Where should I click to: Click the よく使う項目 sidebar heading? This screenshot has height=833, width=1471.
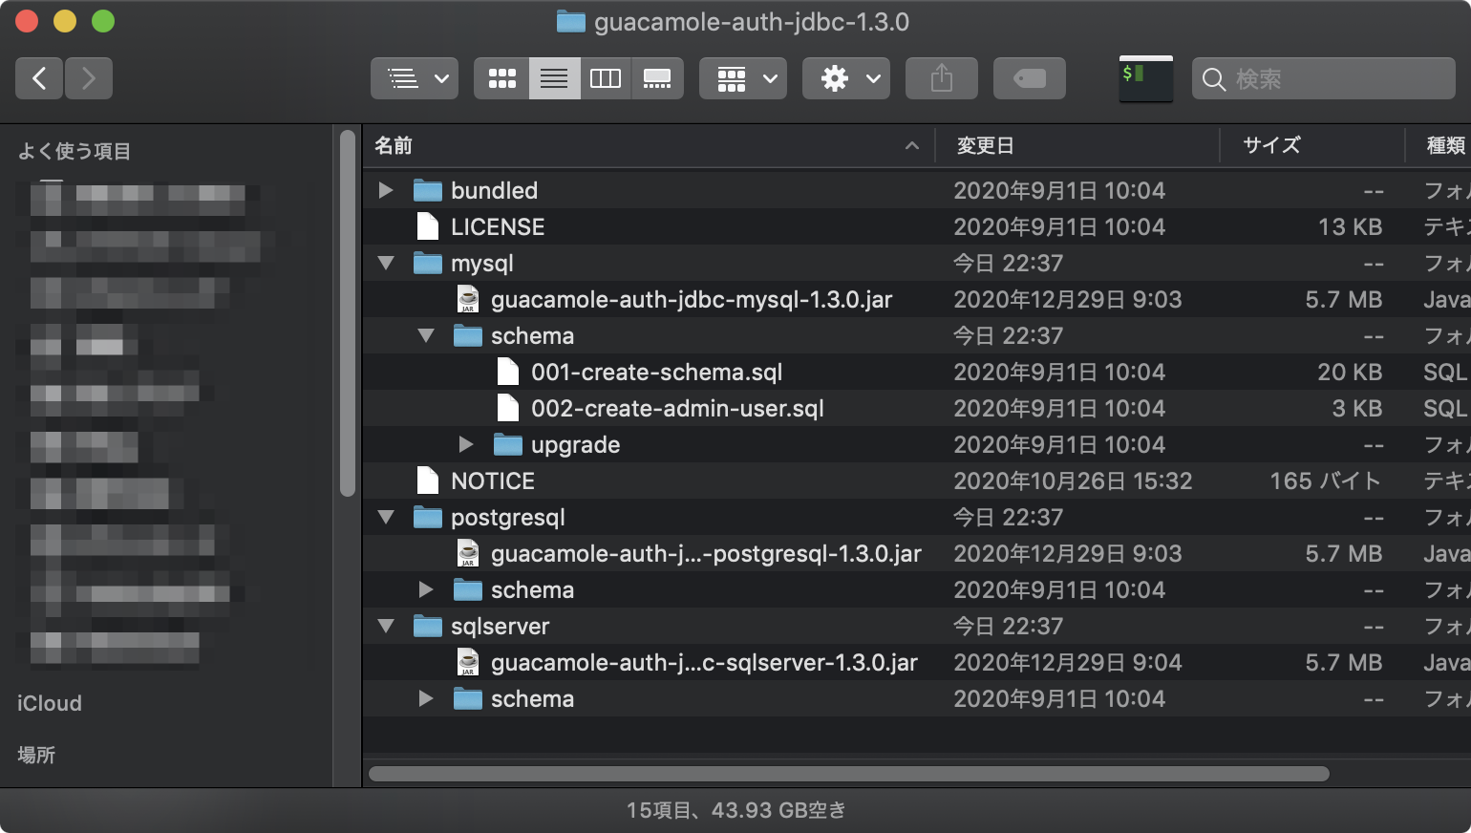pyautogui.click(x=75, y=151)
